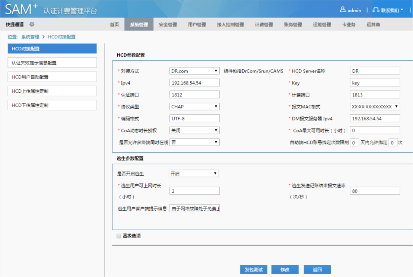Click the admin user icon
The width and height of the screenshot is (413, 277).
tap(342, 10)
